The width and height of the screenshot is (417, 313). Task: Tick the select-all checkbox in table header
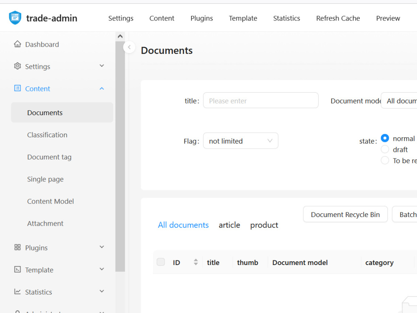coord(161,262)
